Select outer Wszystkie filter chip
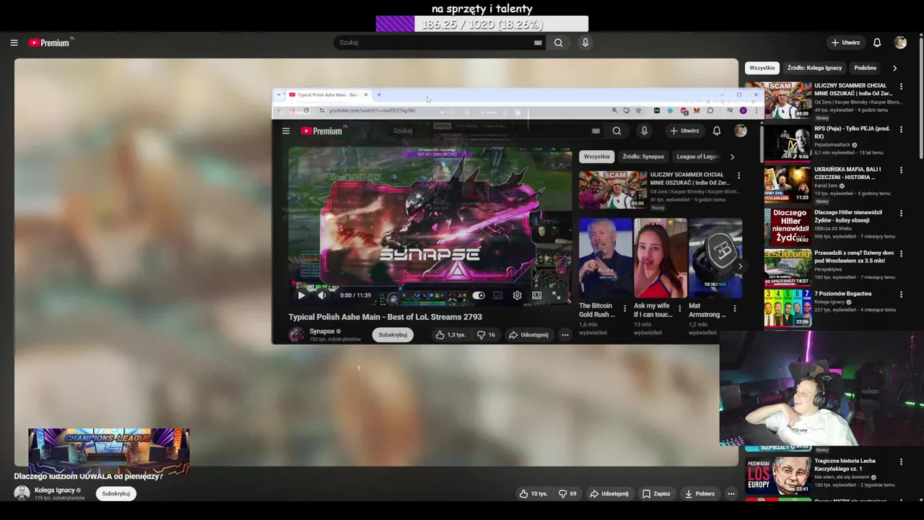This screenshot has width=924, height=520. coord(762,68)
